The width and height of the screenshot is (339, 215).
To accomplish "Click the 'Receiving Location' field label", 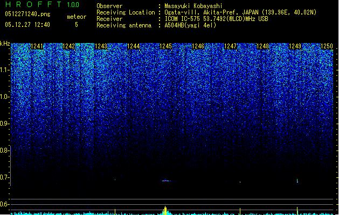I will pos(126,12).
